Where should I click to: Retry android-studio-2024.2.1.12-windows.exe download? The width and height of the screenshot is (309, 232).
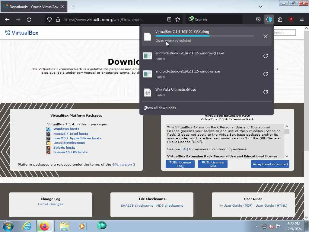click(x=266, y=74)
